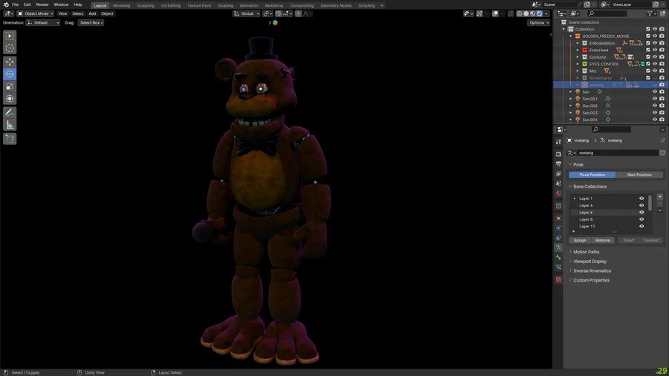Open the Render properties tab
This screenshot has width=669, height=376.
pos(558,154)
